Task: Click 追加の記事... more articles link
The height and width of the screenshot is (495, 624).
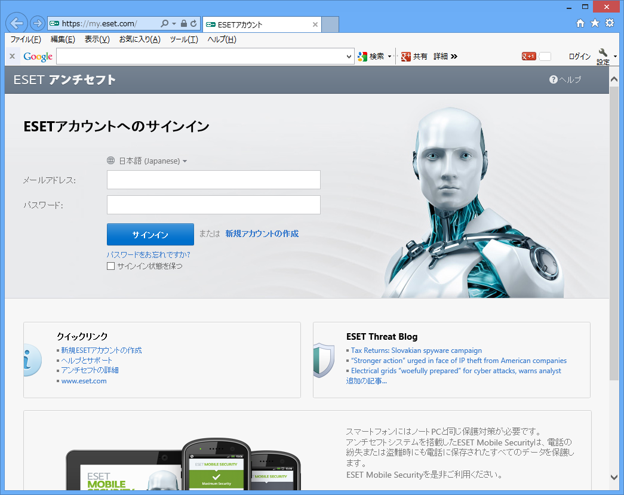Action: [367, 381]
